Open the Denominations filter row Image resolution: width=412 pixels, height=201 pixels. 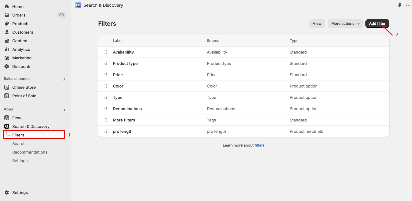tap(127, 109)
